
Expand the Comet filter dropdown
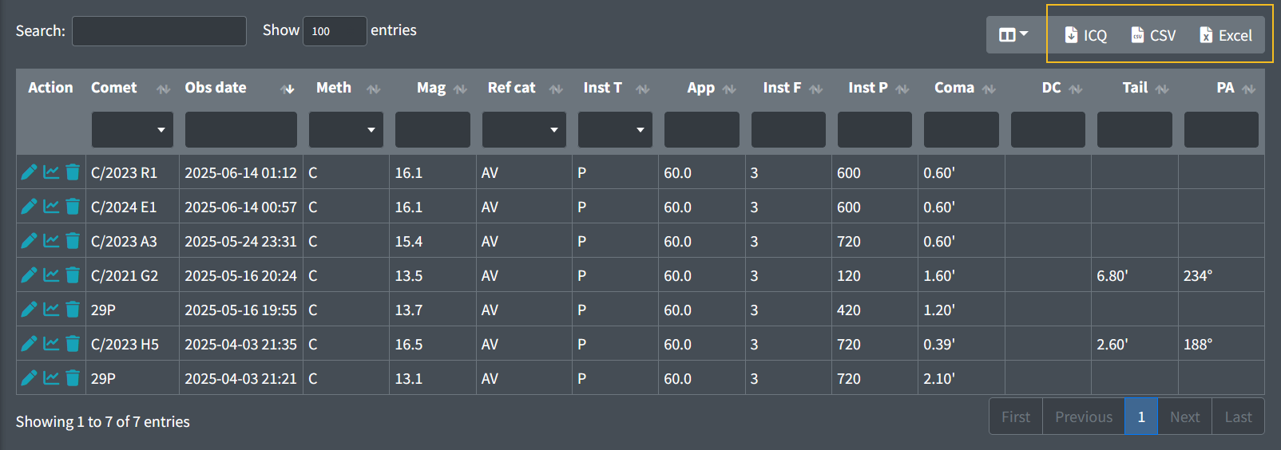133,130
